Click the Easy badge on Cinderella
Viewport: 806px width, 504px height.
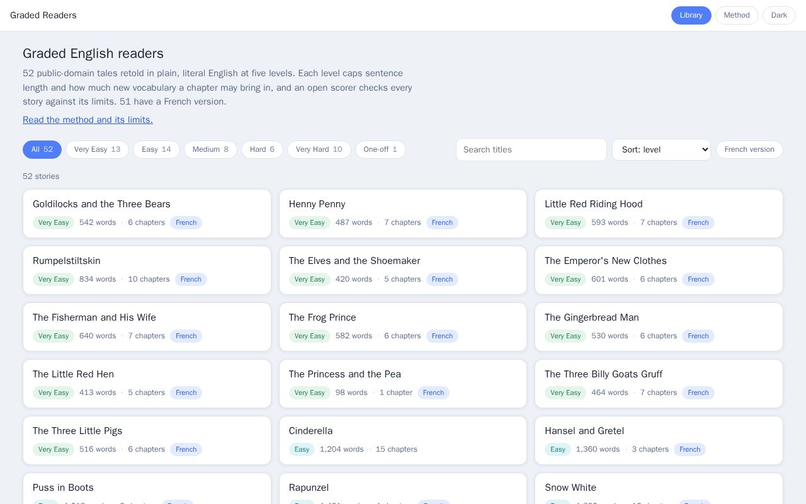[x=302, y=449]
